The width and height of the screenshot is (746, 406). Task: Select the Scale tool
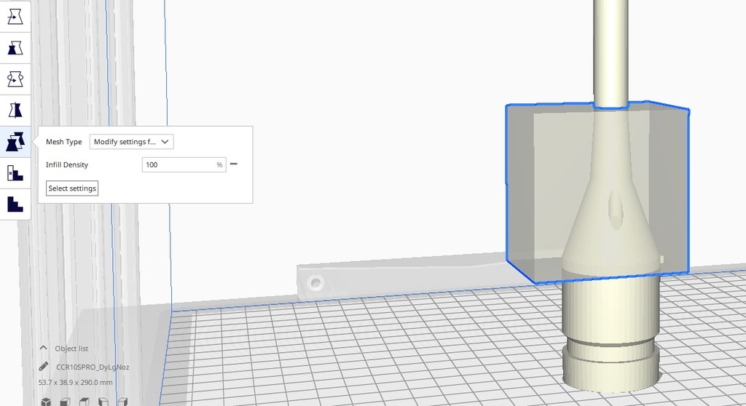point(15,48)
